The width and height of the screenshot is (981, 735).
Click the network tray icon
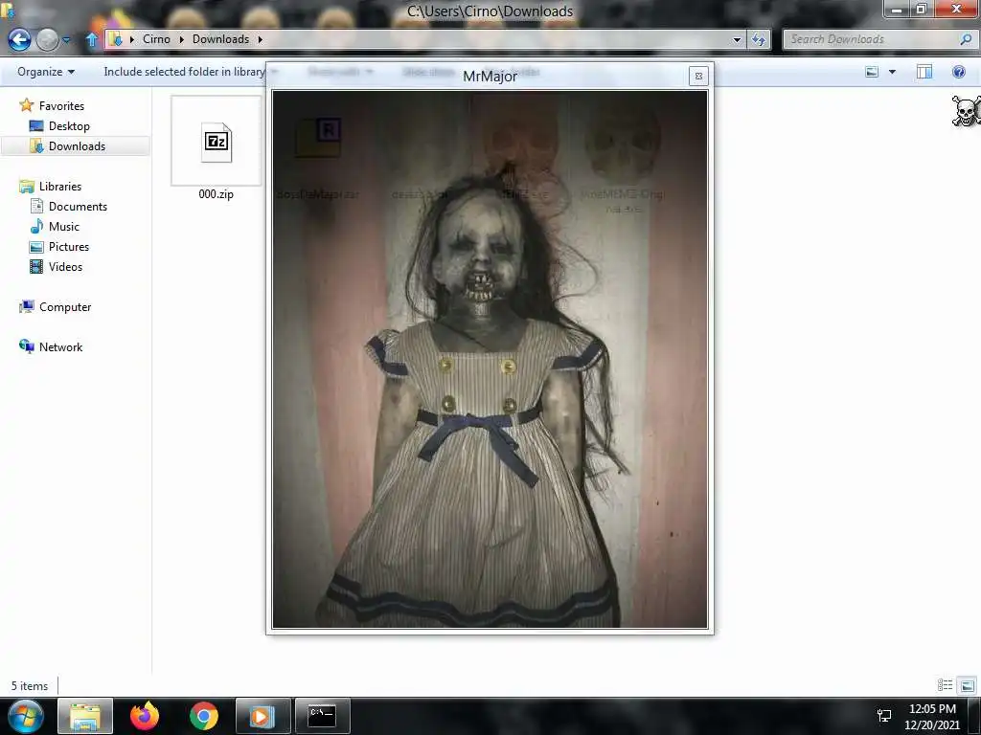pyautogui.click(x=884, y=716)
